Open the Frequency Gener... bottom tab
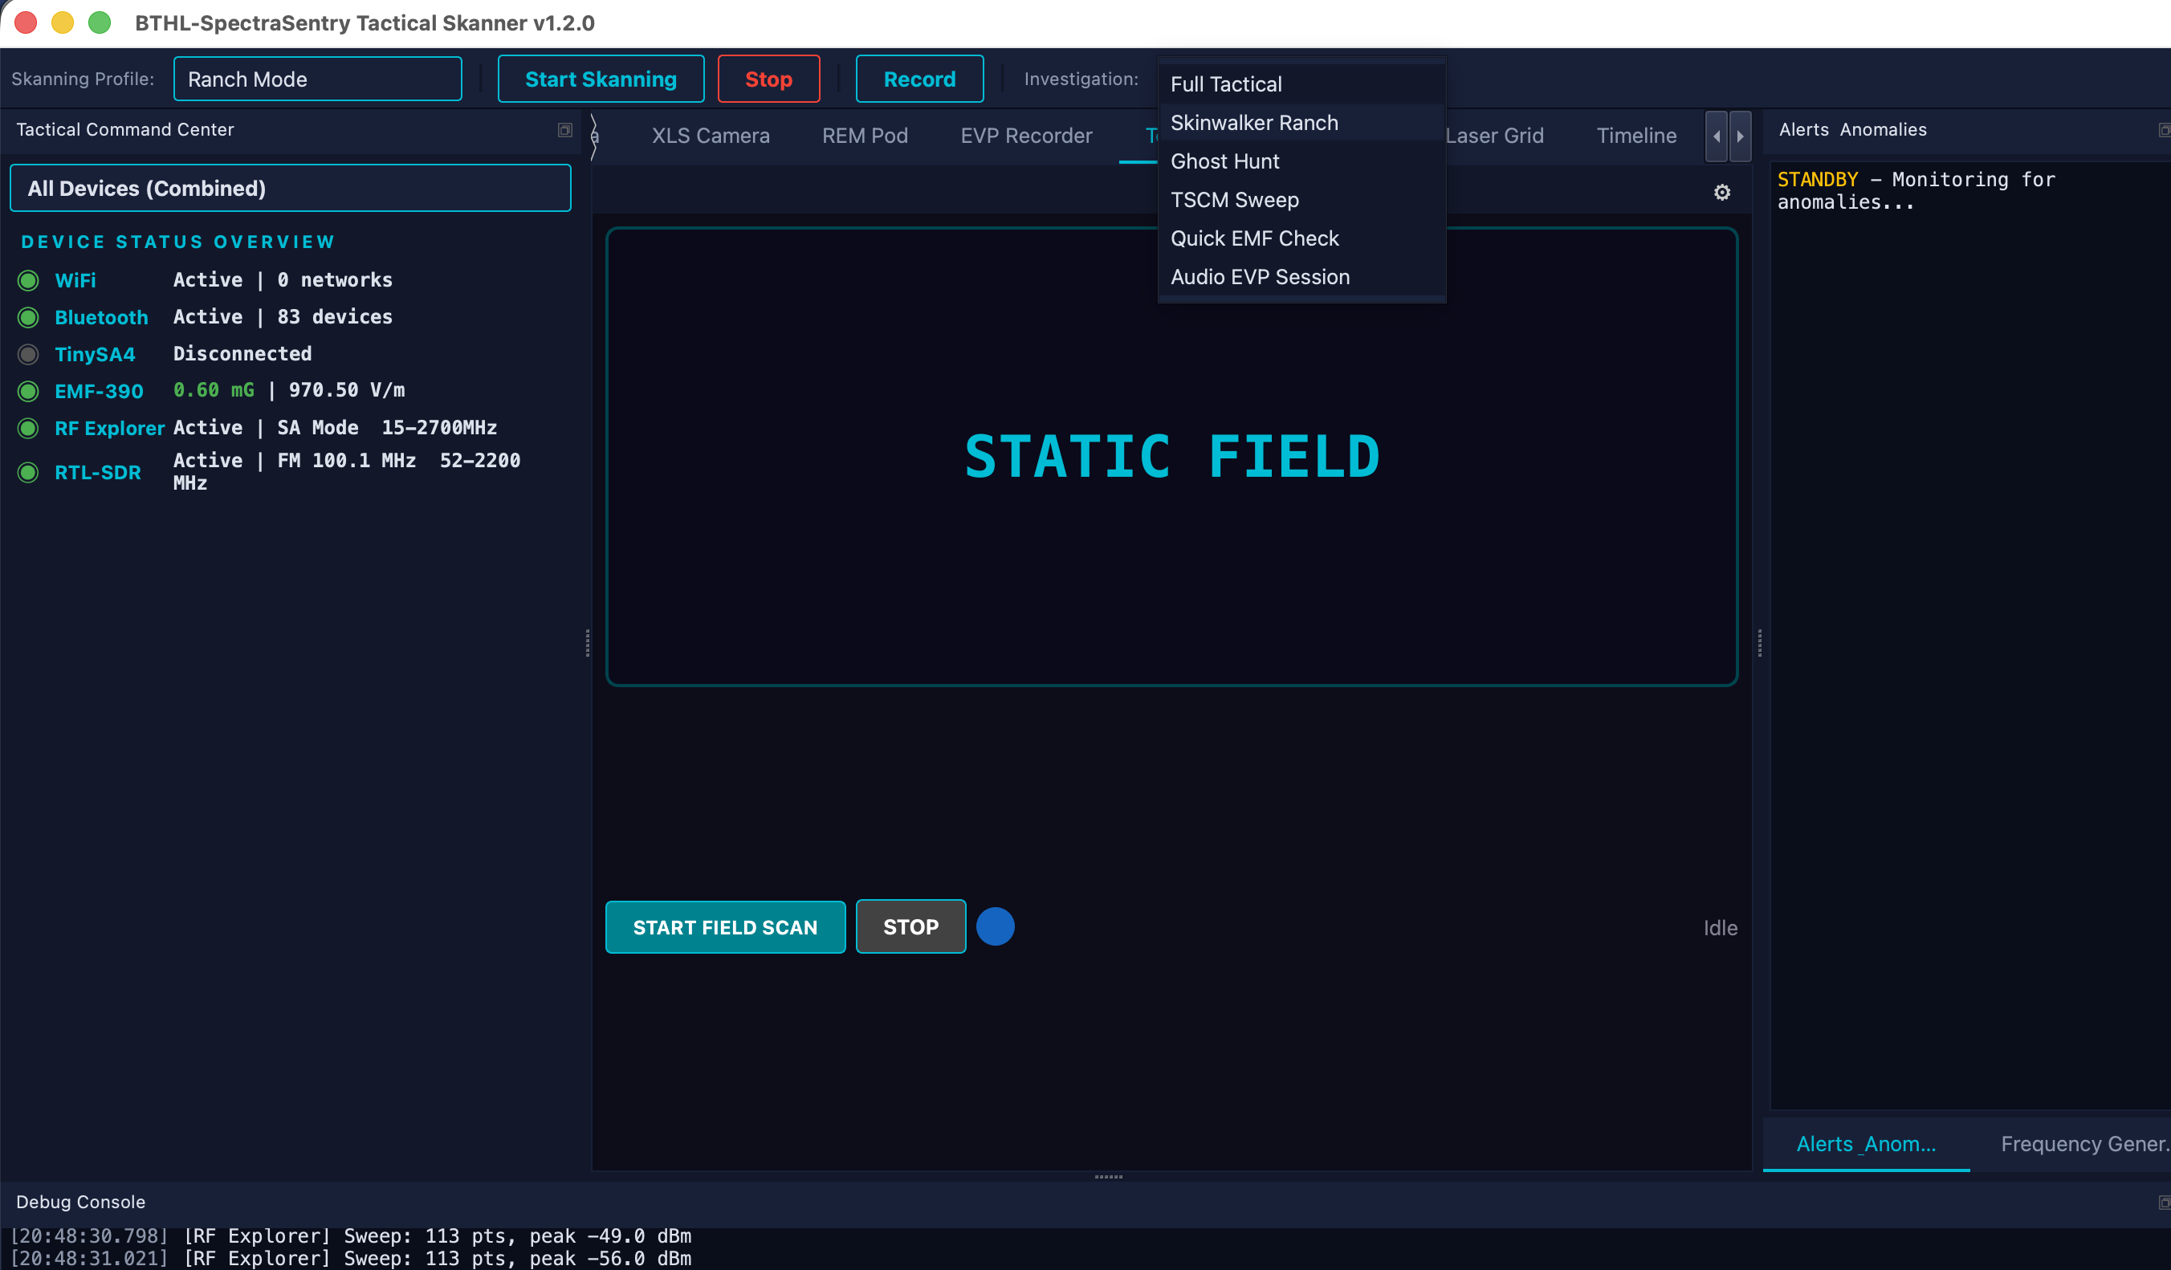 [2083, 1144]
